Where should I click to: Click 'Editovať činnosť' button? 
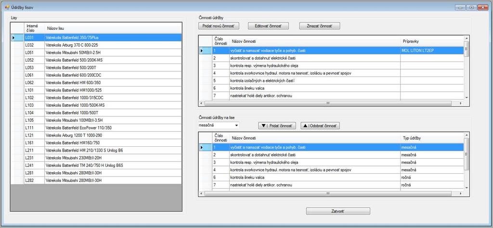(x=268, y=26)
